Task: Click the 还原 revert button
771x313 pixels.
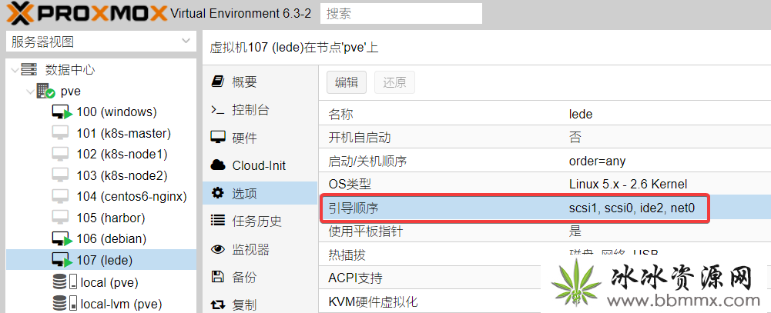Action: click(x=394, y=82)
